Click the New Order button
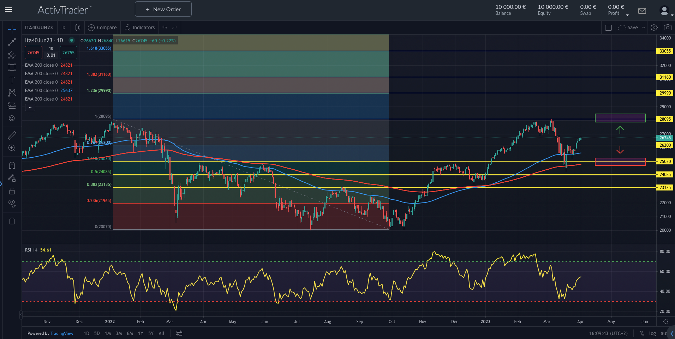Image resolution: width=675 pixels, height=339 pixels. pyautogui.click(x=163, y=9)
